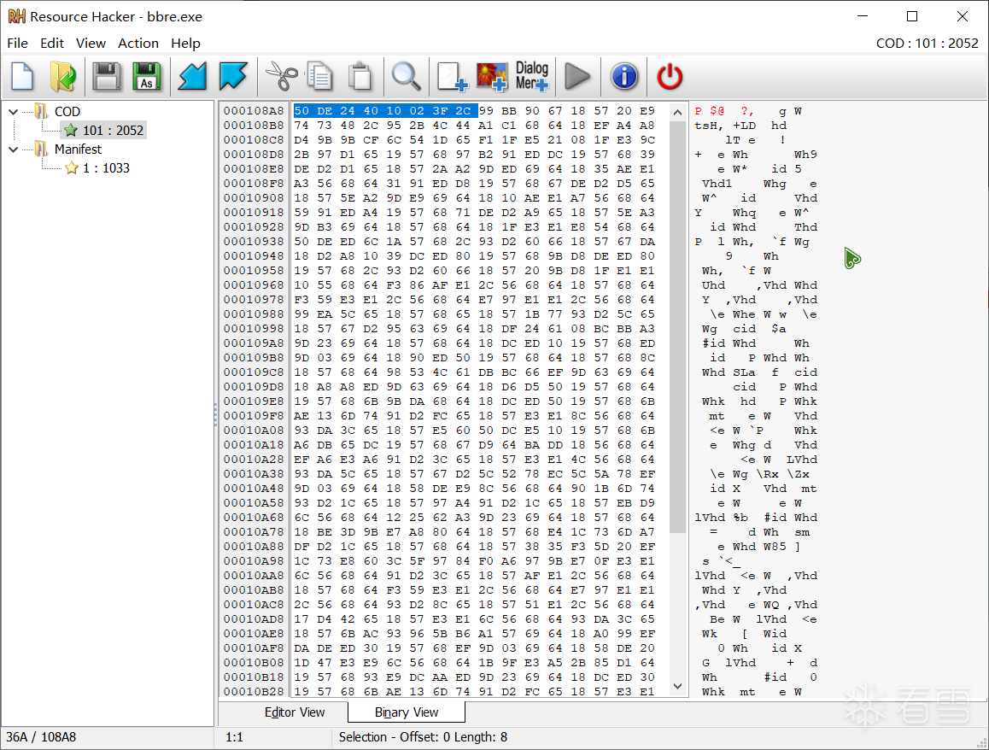Add a new resource using page-plus icon

(x=452, y=76)
